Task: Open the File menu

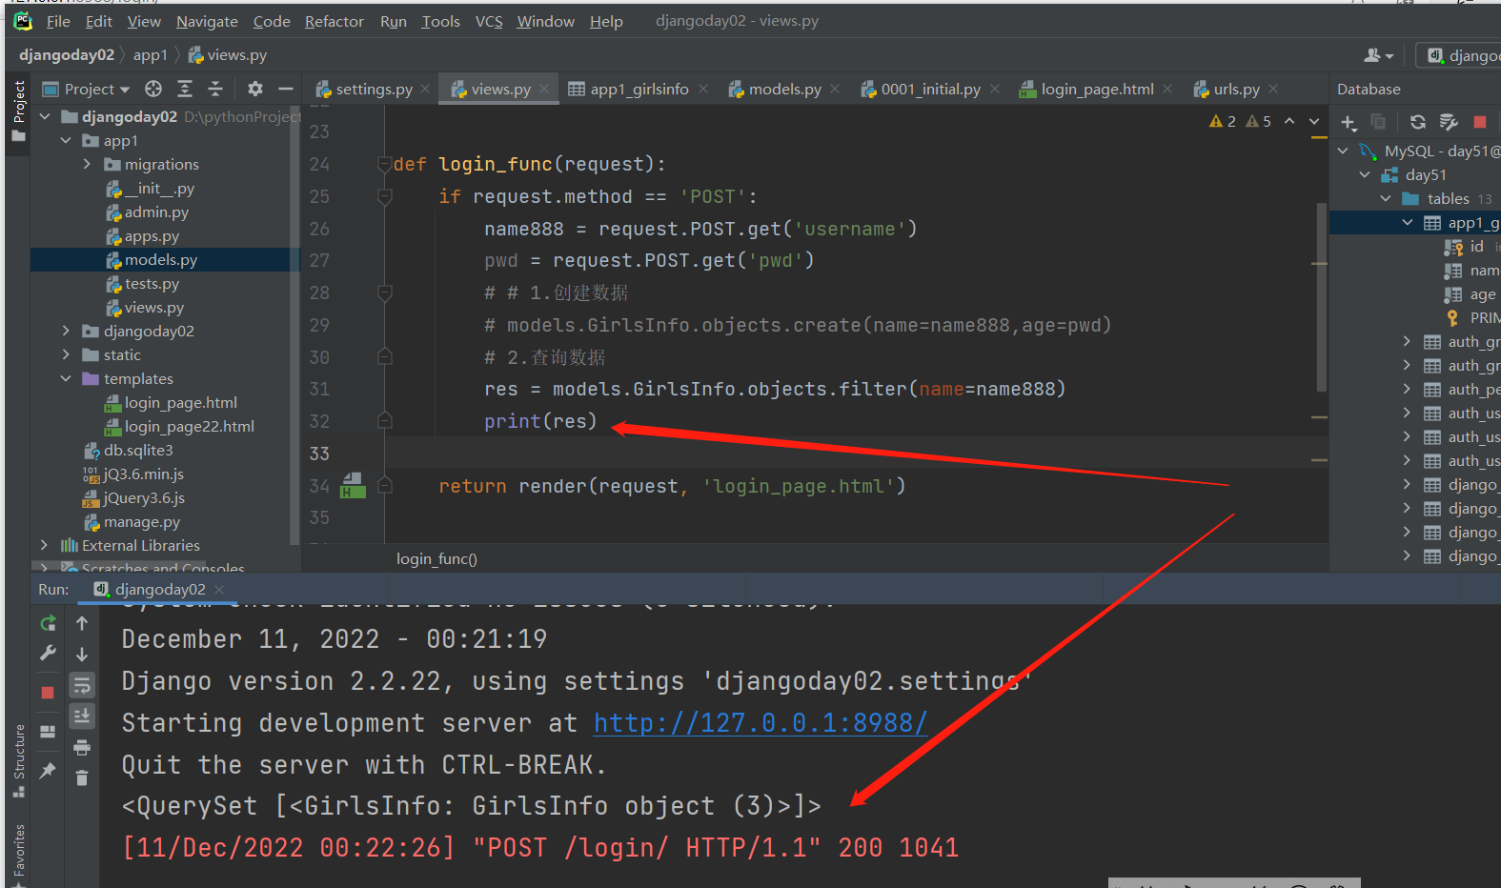Action: pos(58,21)
